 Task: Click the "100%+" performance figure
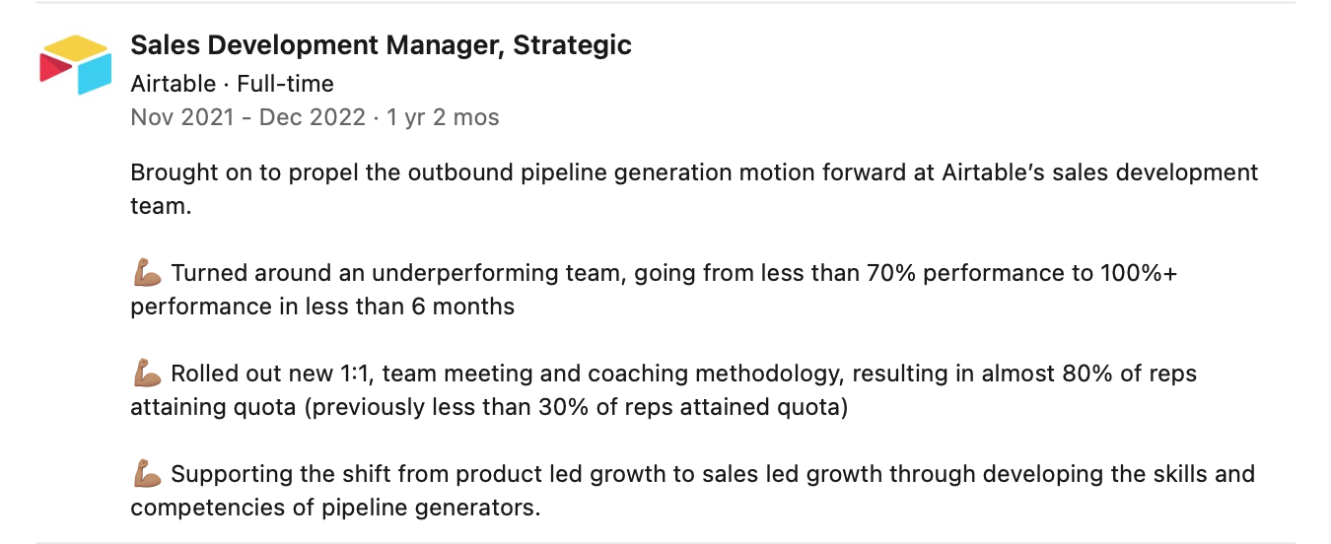pyautogui.click(x=1139, y=273)
